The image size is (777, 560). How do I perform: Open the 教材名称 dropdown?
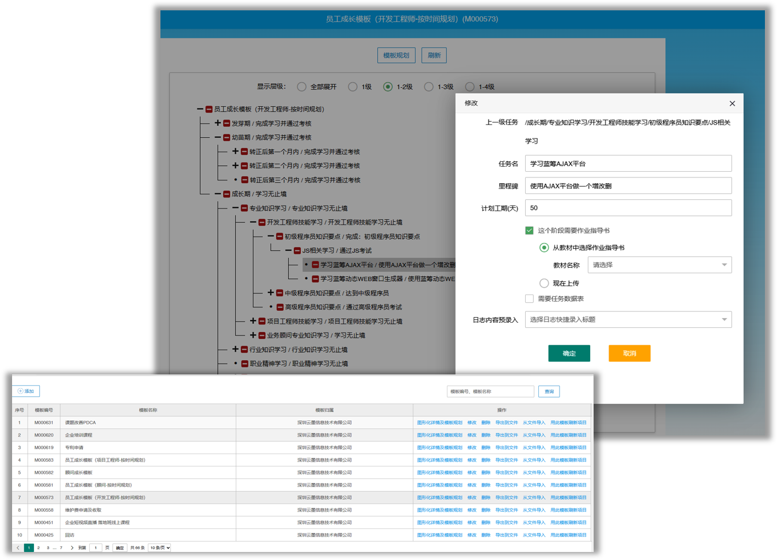point(659,265)
